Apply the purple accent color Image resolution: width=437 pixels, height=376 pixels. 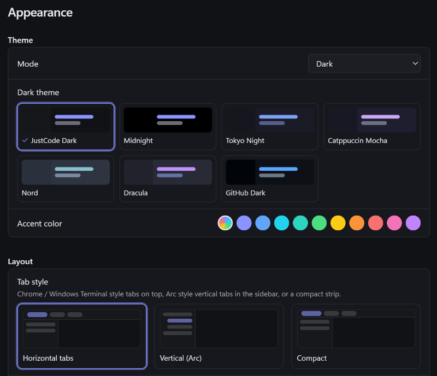click(413, 223)
